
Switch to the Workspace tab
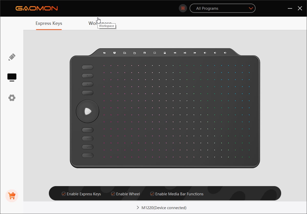click(x=100, y=23)
